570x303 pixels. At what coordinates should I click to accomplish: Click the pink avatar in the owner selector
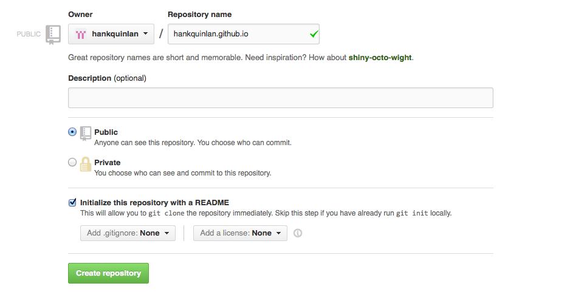pyautogui.click(x=81, y=34)
